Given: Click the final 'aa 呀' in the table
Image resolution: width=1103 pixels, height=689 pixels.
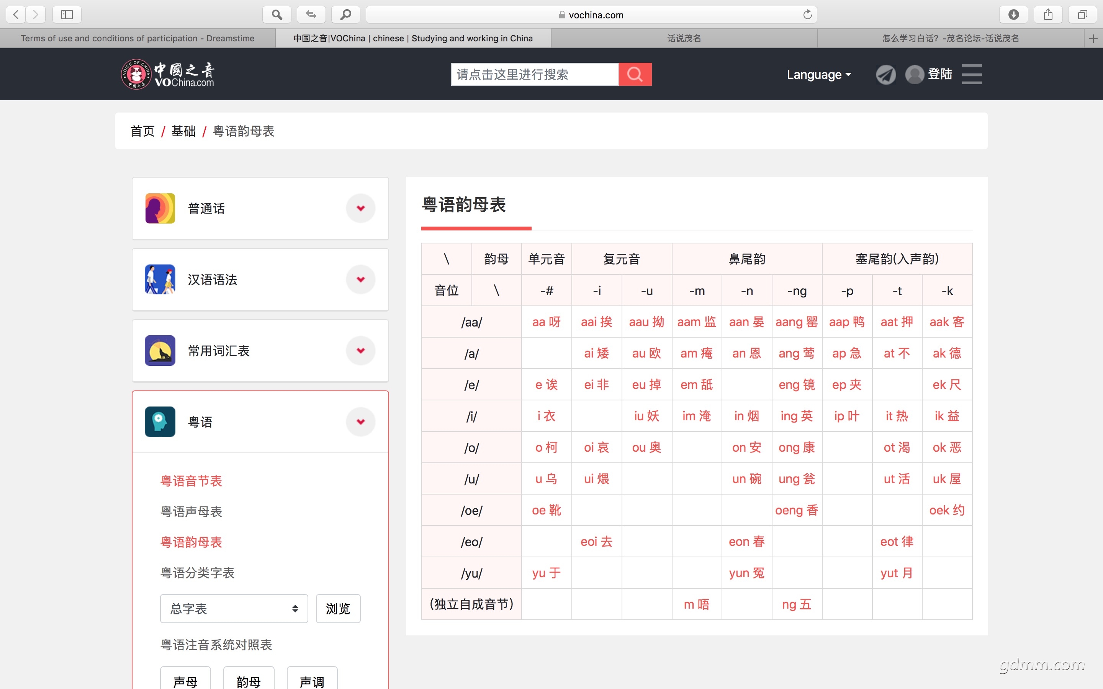Looking at the screenshot, I should click(x=547, y=322).
